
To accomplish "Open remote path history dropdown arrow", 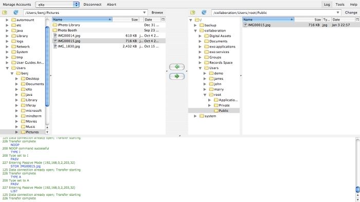I will (338, 12).
